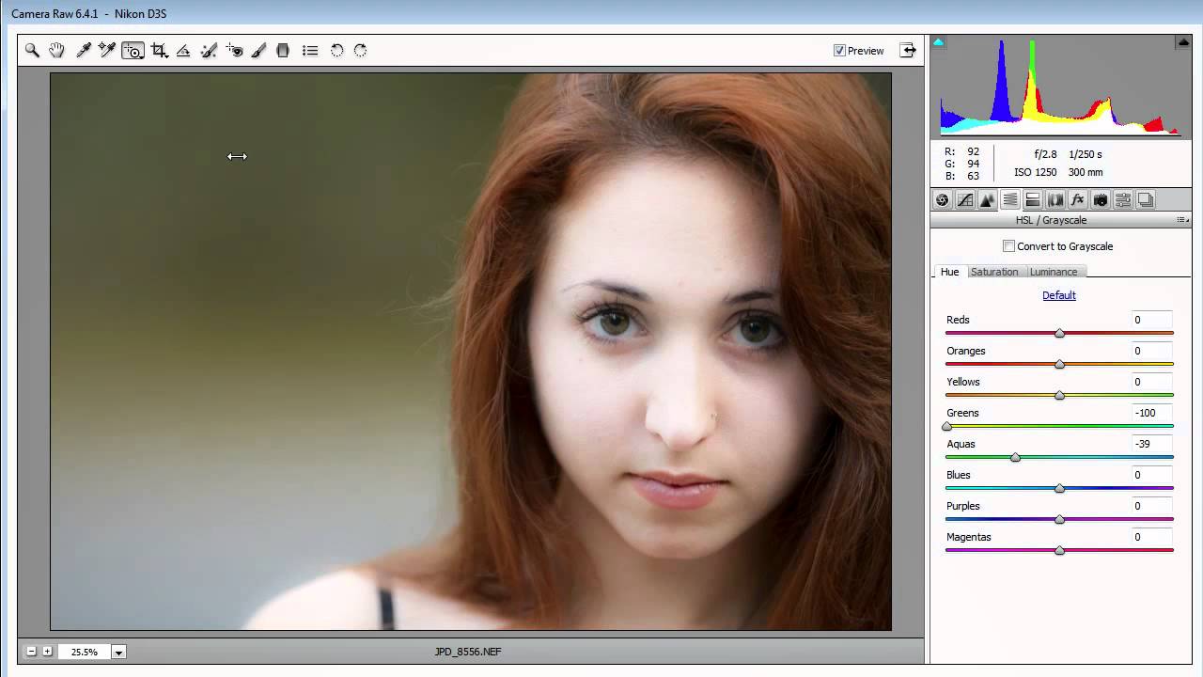
Task: Switch to the Hue tab
Action: (x=950, y=272)
